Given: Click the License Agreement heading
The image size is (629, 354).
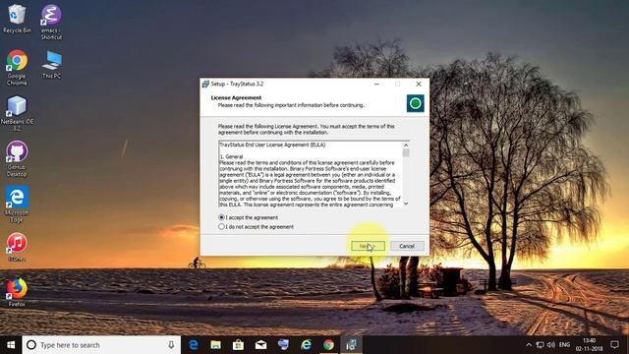Looking at the screenshot, I should [x=236, y=97].
